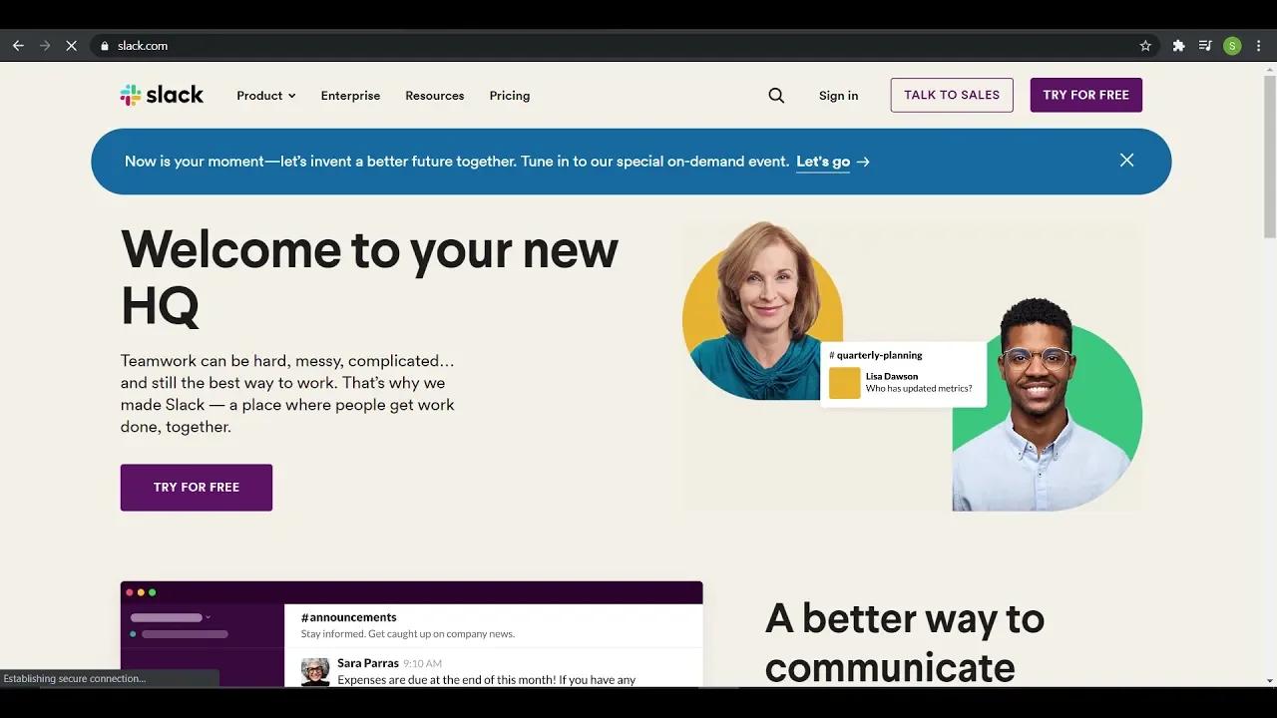
Task: Click Sara Parras's avatar photo
Action: pos(315,671)
